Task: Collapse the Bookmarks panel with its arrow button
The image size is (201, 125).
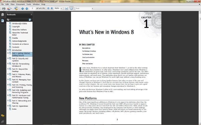Action: click(31, 15)
